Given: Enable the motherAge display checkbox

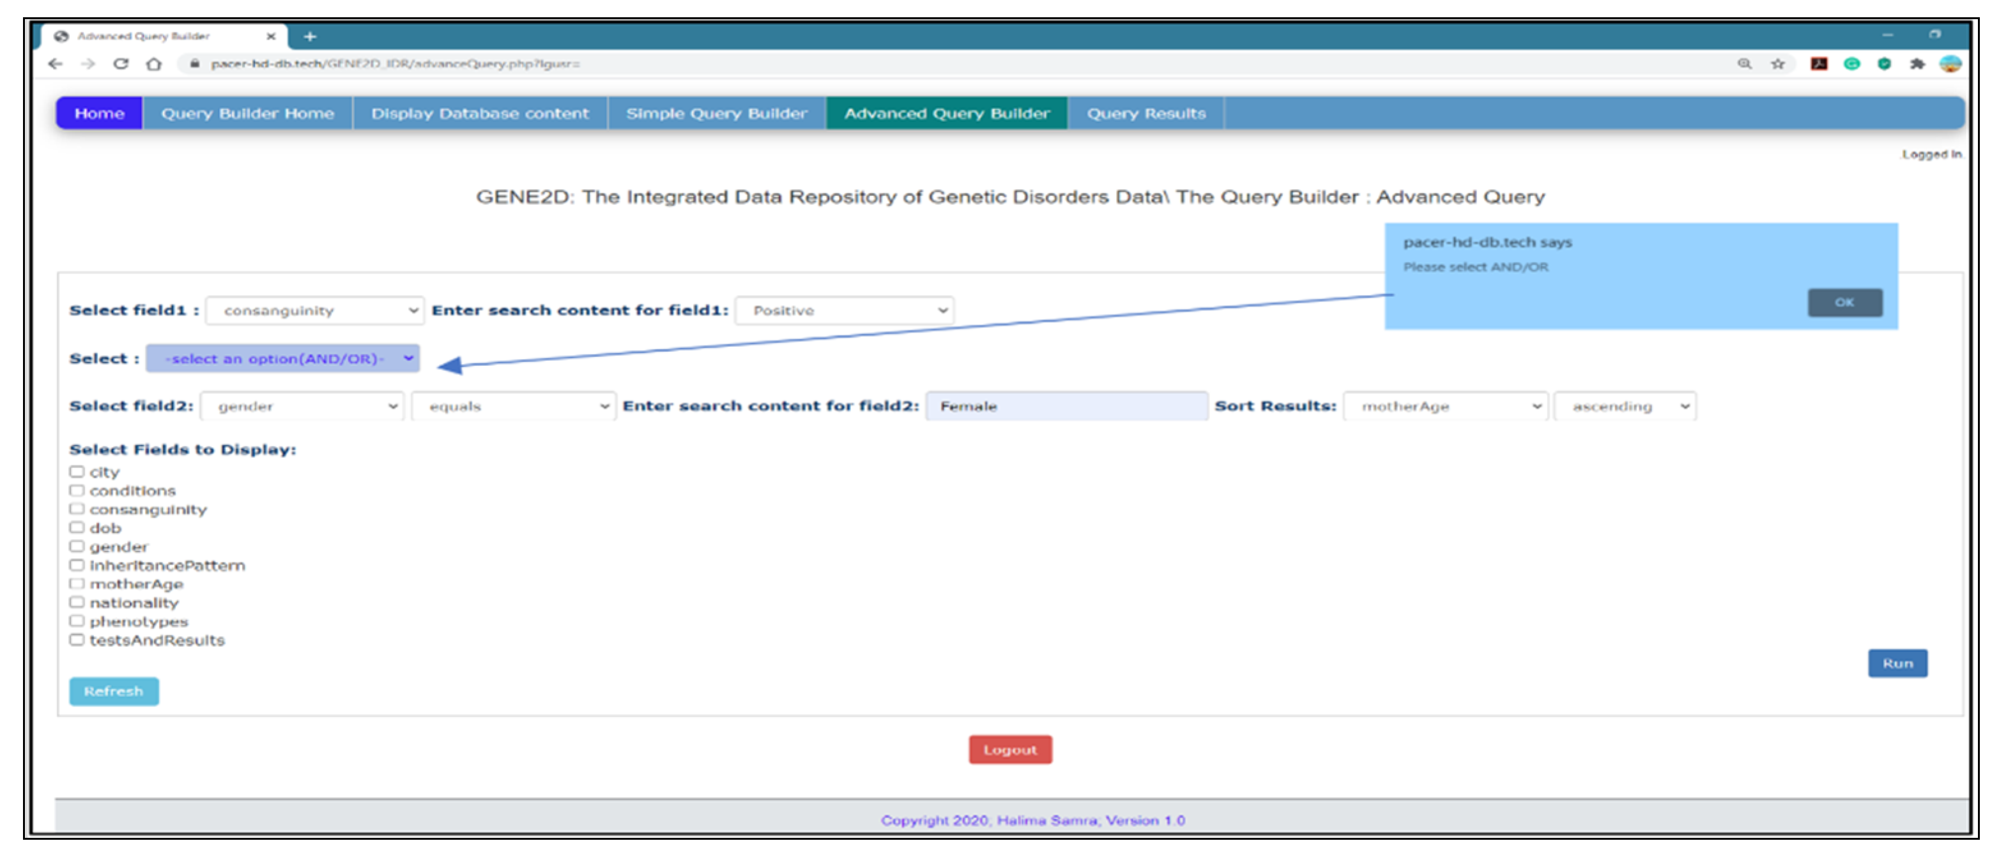Looking at the screenshot, I should (77, 584).
